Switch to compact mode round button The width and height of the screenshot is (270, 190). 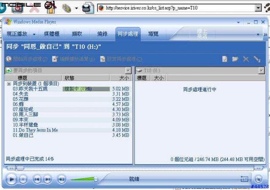(x=258, y=179)
